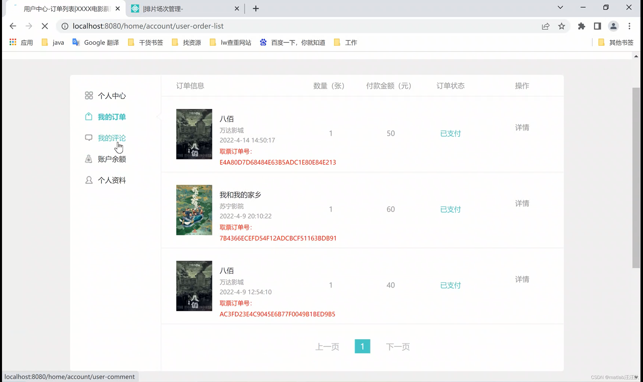Click the personal profile person icon
The height and width of the screenshot is (382, 643).
(89, 180)
